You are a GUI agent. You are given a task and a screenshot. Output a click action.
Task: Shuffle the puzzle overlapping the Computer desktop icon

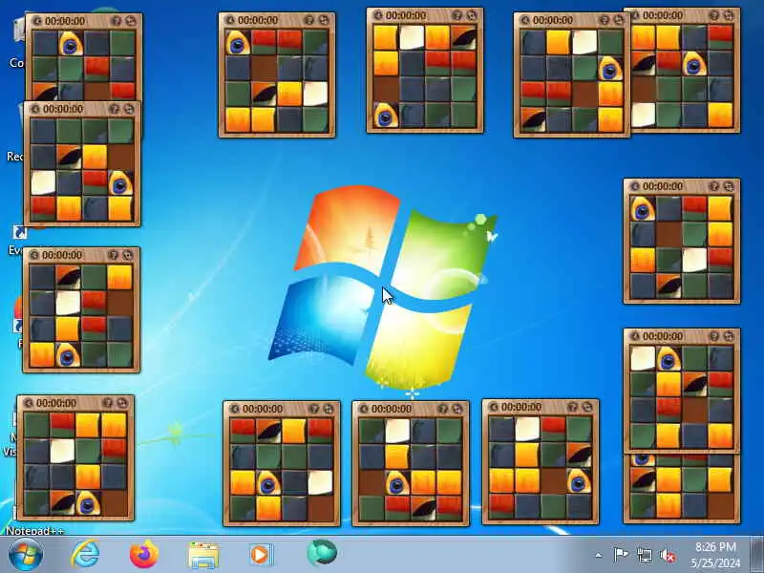[x=131, y=21]
